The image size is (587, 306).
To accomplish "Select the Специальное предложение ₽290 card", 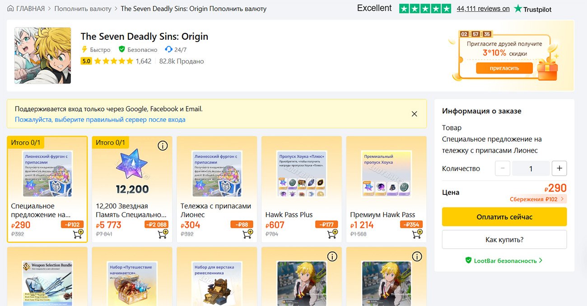I will [x=47, y=189].
